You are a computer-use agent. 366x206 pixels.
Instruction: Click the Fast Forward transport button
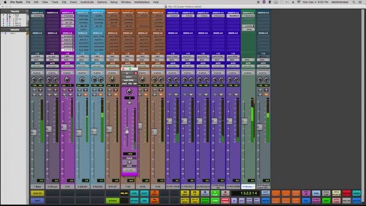point(194,193)
